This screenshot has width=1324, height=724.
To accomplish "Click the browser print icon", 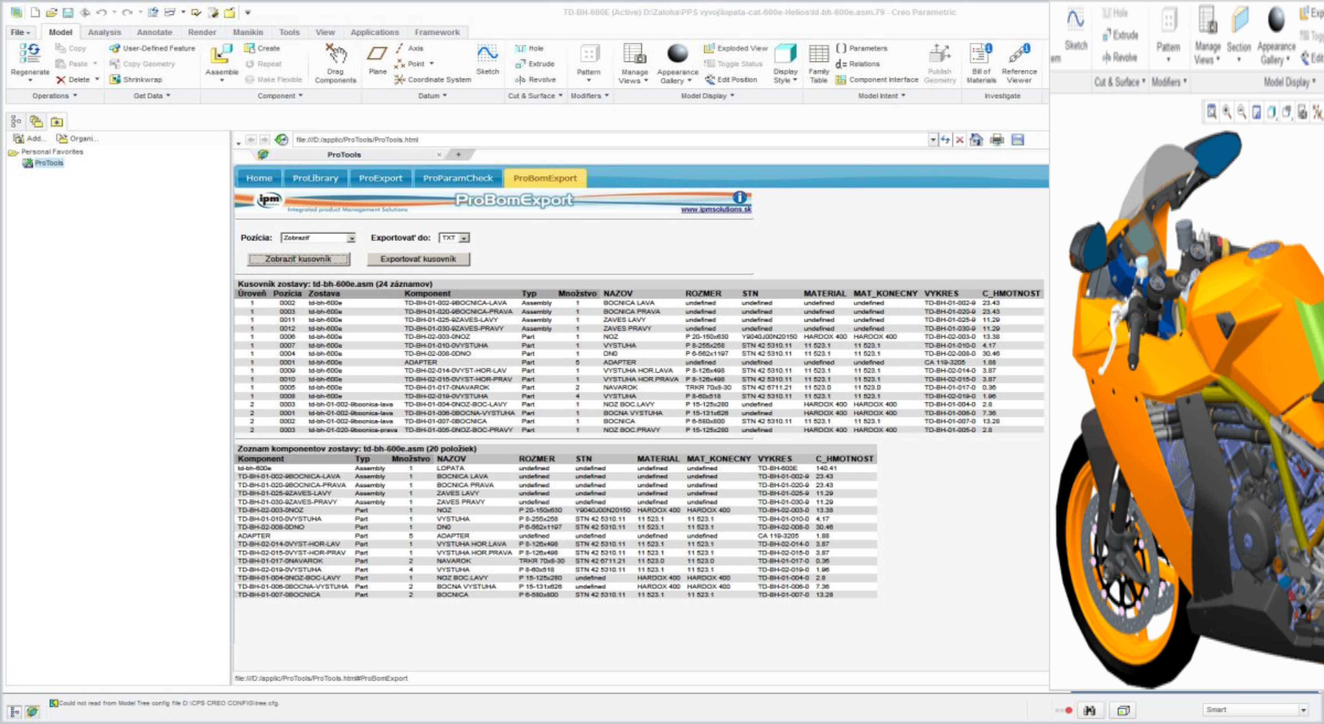I will point(997,139).
